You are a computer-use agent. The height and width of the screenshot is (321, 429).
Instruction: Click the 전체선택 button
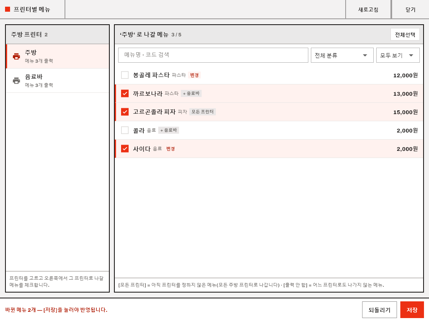pyautogui.click(x=405, y=34)
